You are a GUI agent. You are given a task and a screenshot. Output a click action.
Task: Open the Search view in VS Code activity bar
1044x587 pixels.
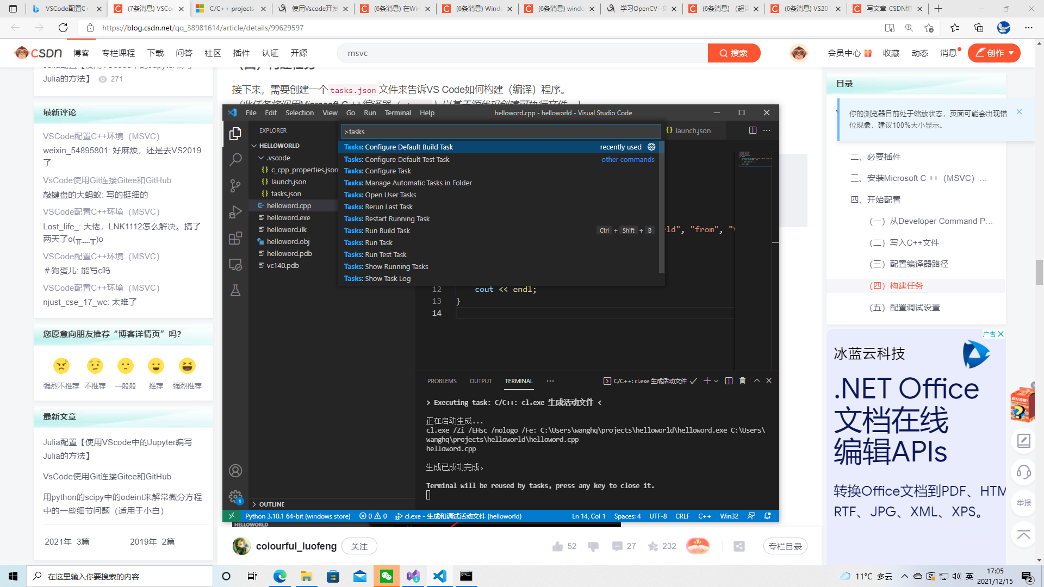pyautogui.click(x=235, y=159)
